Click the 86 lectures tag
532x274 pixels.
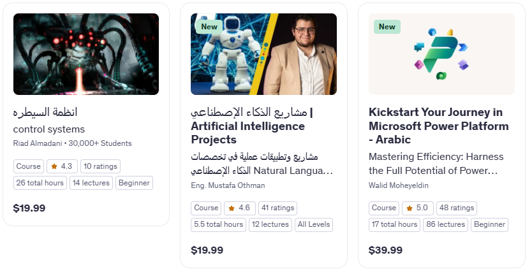tap(445, 224)
